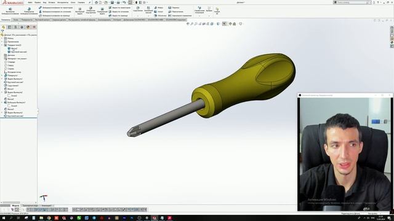This screenshot has width=394, height=221.
Task: Click the Home icon in quick access bar
Action: coord(96,2)
